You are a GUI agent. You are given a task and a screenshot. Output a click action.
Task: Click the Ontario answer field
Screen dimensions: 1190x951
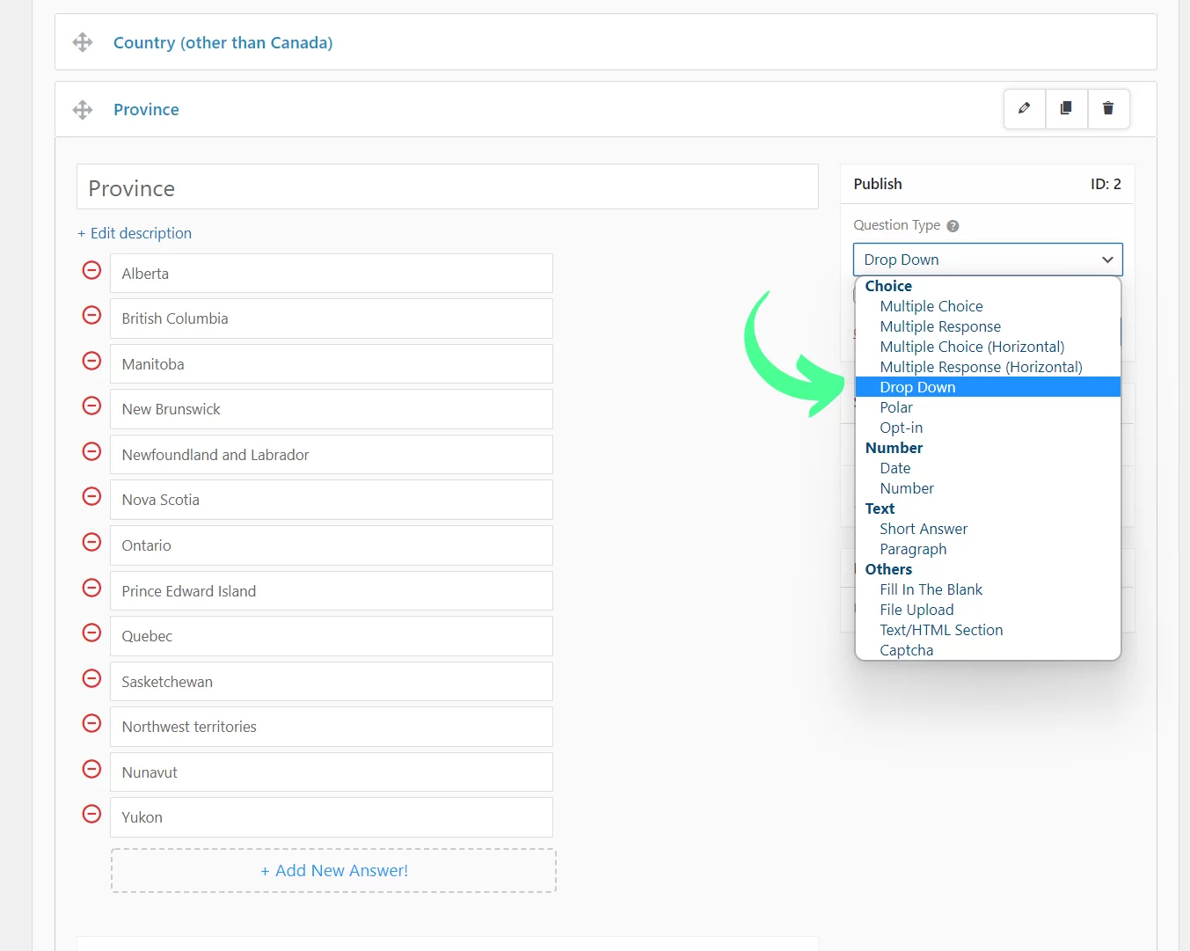pyautogui.click(x=332, y=545)
